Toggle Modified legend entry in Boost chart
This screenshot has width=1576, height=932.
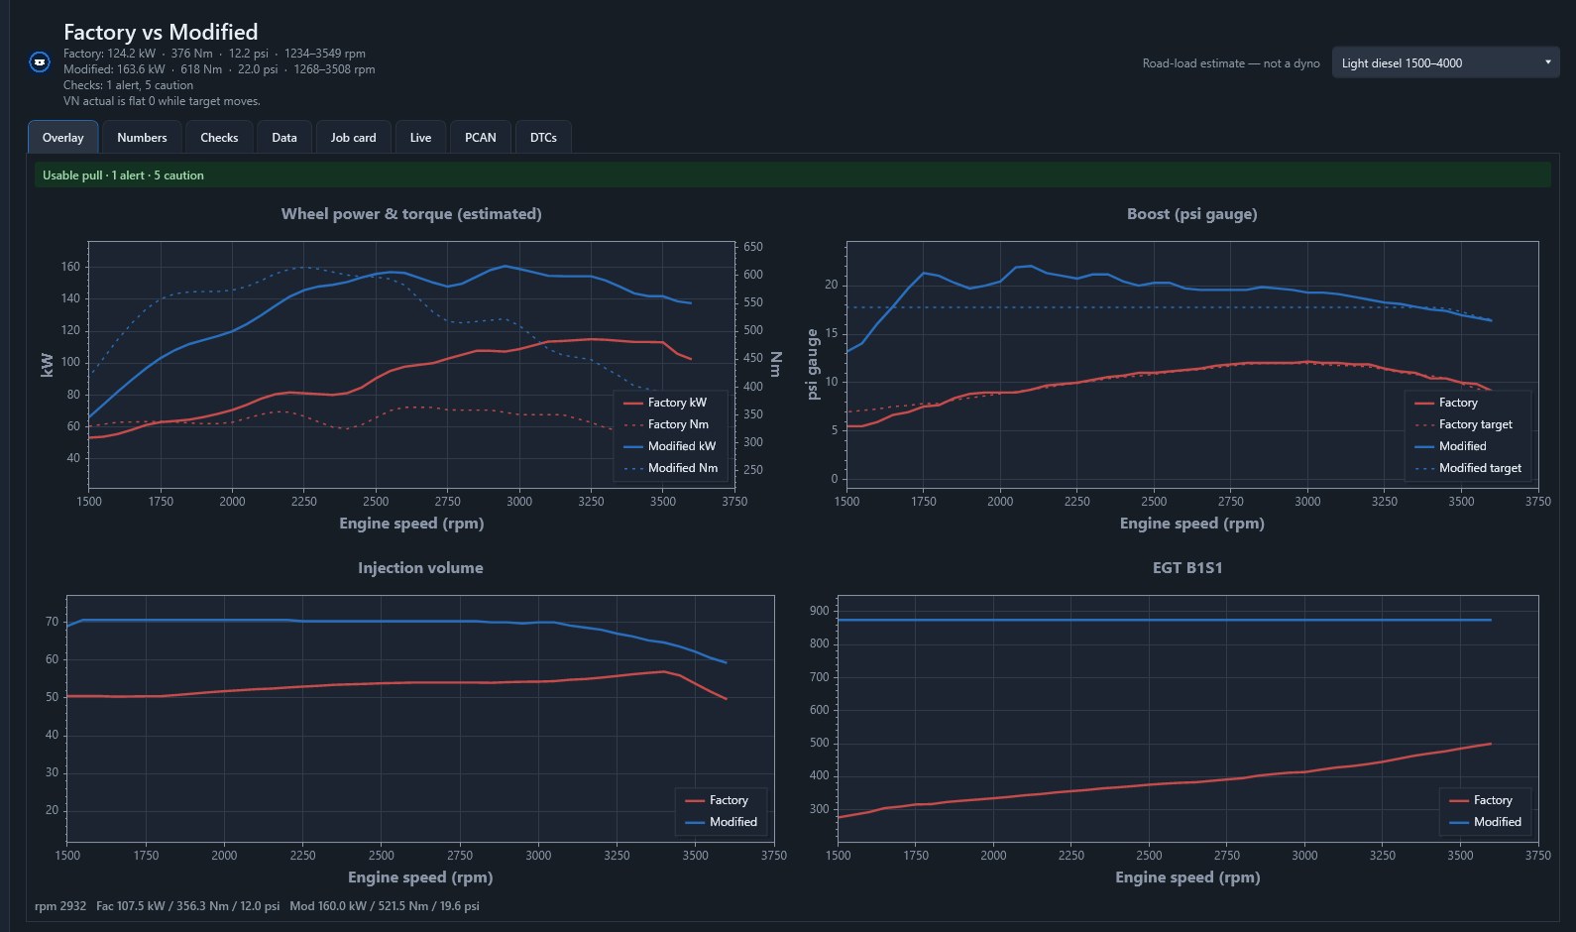1450,446
